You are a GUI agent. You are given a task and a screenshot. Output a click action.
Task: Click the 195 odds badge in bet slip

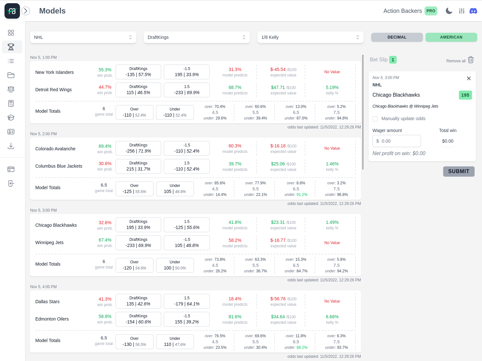(465, 95)
